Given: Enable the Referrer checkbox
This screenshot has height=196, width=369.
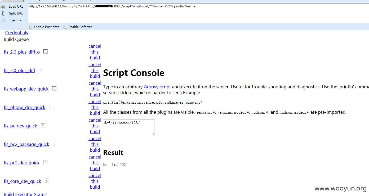Looking at the screenshot, I should pos(65,27).
